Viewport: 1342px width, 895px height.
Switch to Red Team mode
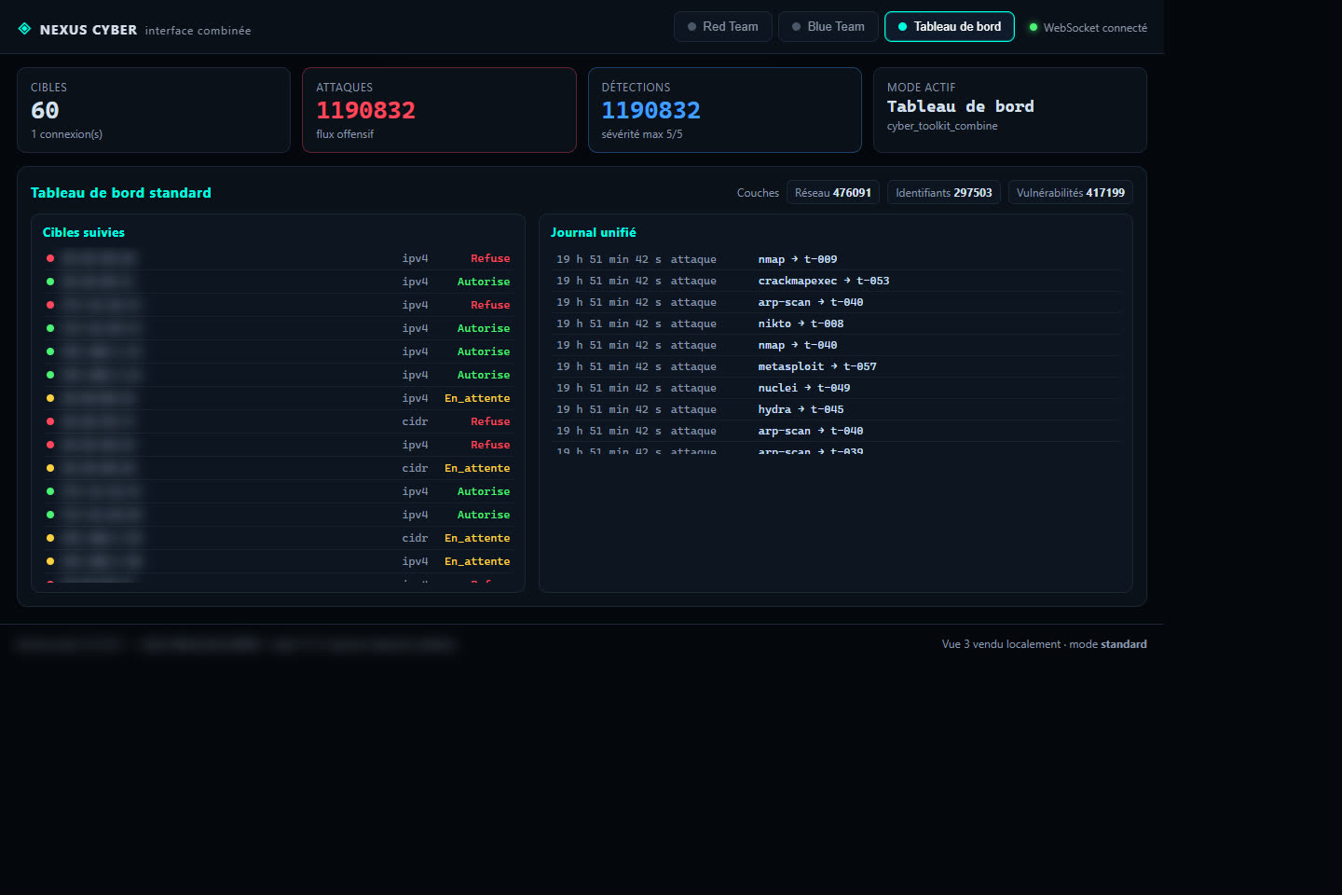723,26
